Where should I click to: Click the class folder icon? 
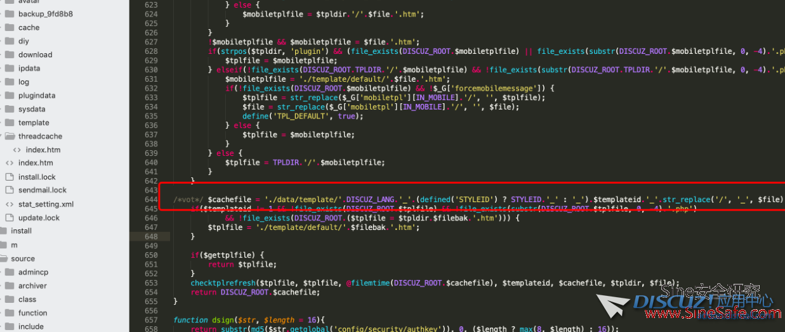9,299
